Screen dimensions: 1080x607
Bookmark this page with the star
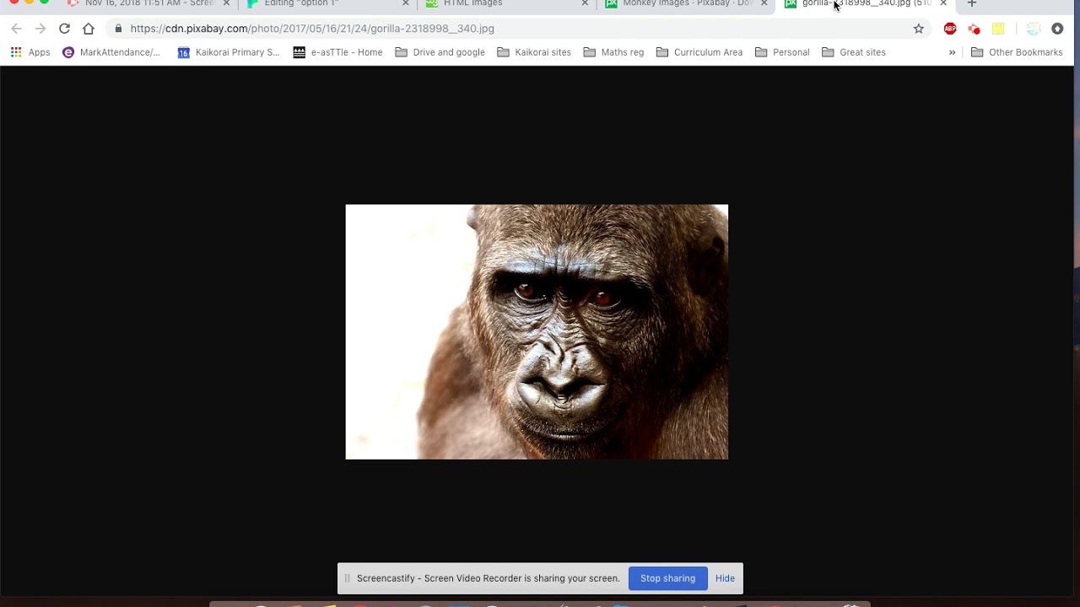pyautogui.click(x=919, y=29)
